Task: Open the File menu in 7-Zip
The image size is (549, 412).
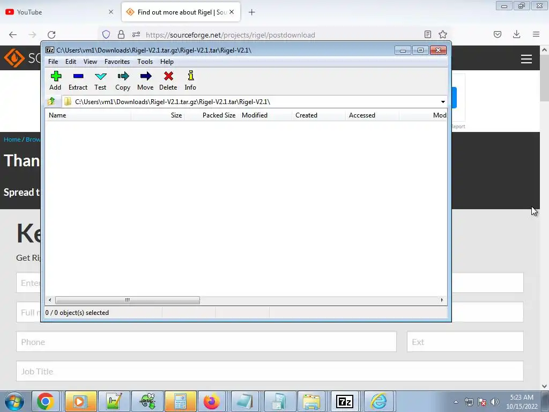Action: 53,62
